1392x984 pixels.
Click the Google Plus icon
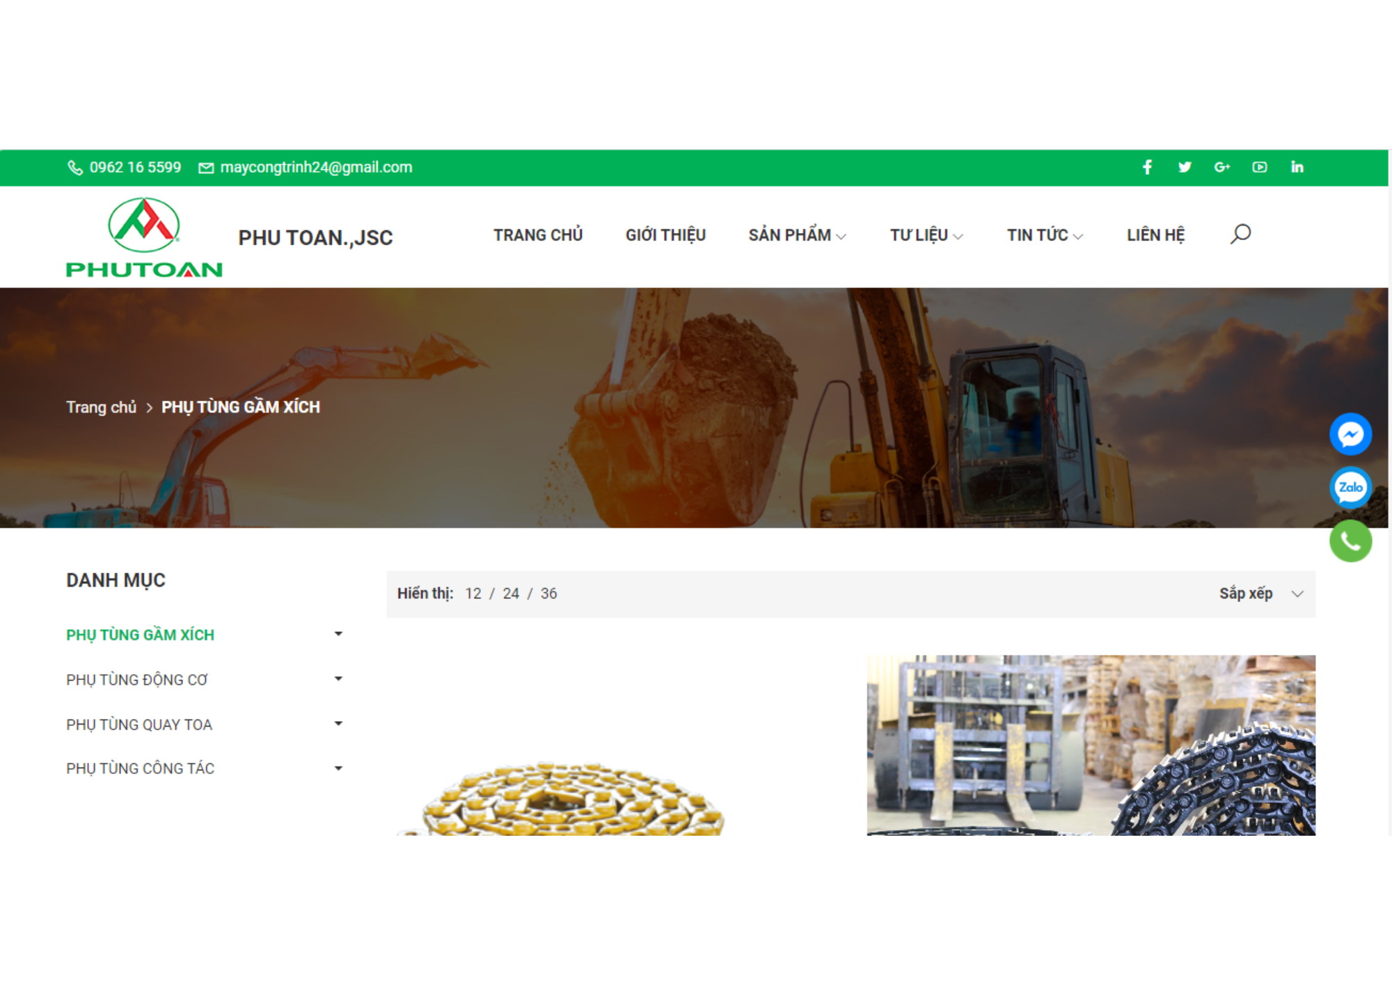(x=1221, y=167)
